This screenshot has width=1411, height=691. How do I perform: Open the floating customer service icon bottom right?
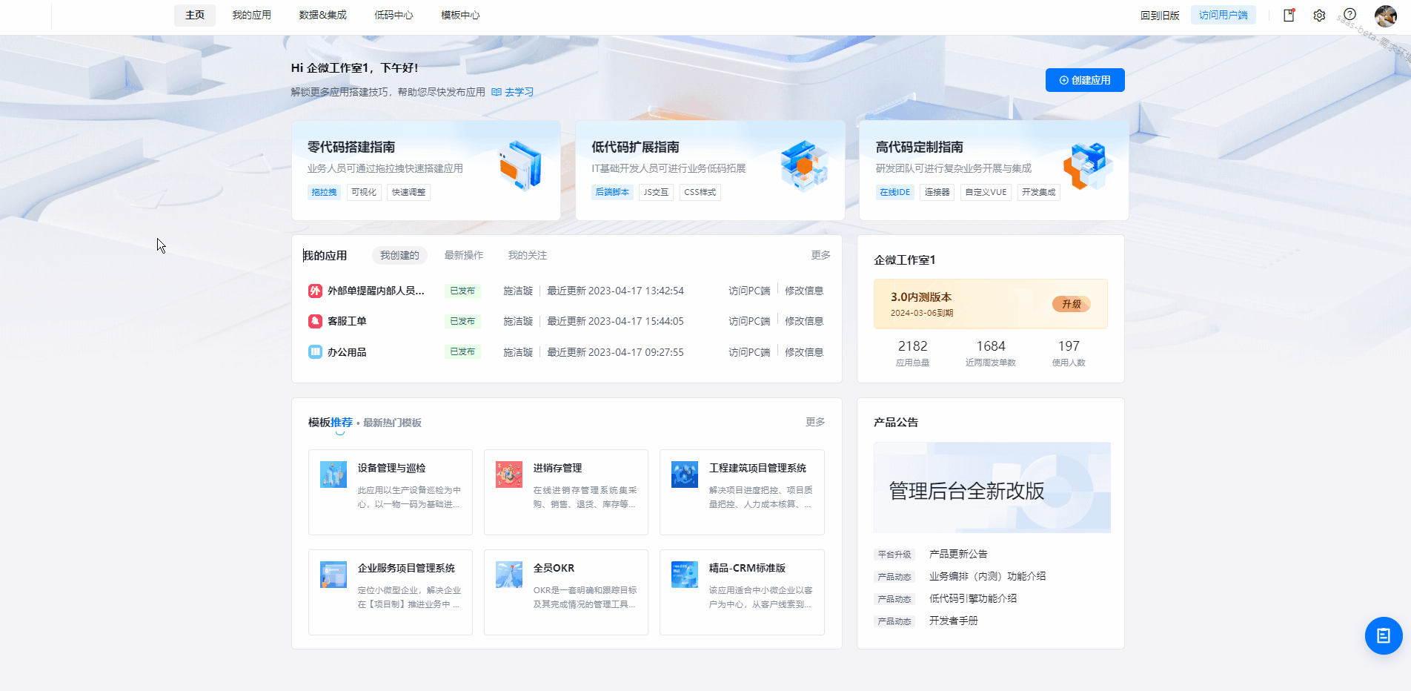tap(1383, 635)
